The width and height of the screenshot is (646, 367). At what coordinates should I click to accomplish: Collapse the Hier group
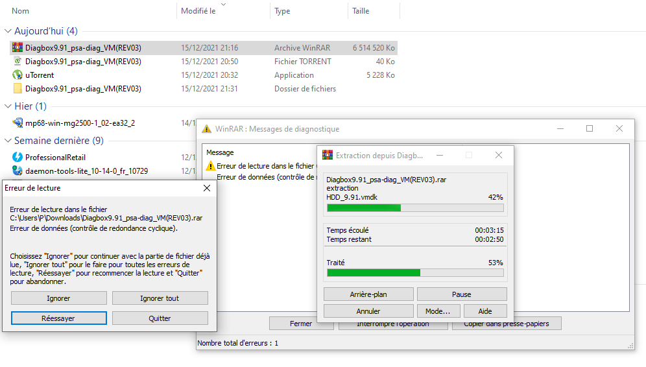click(8, 106)
